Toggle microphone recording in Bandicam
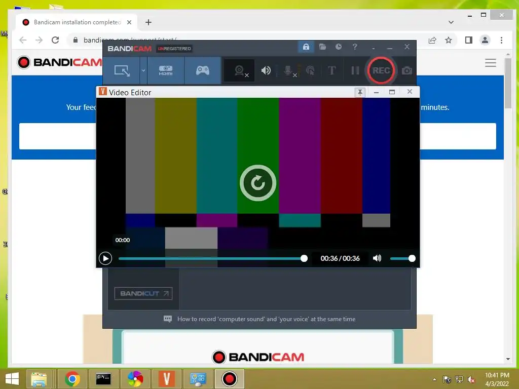519x389 pixels. [288, 70]
